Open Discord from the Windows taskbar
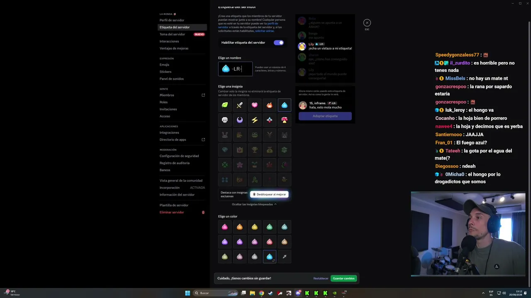 point(298,293)
